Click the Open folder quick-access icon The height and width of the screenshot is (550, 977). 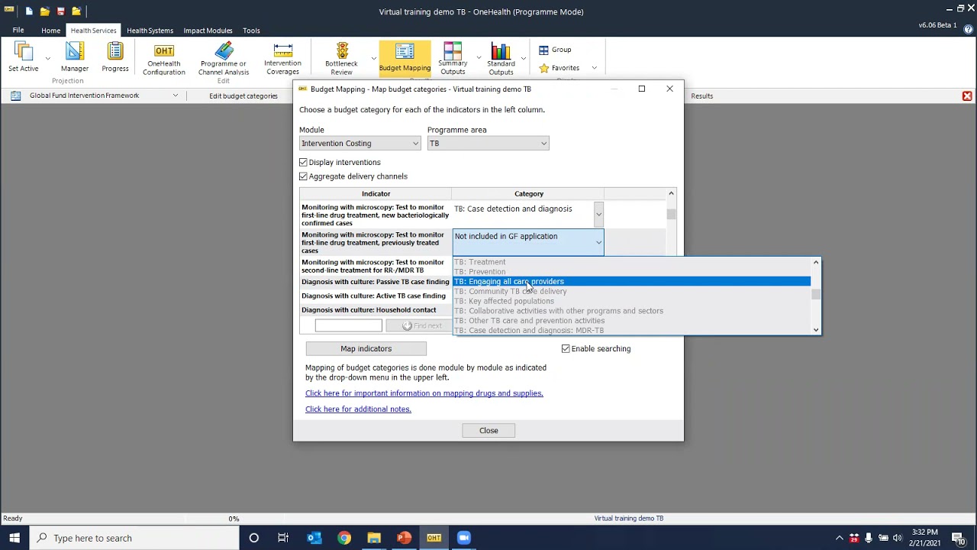(45, 11)
